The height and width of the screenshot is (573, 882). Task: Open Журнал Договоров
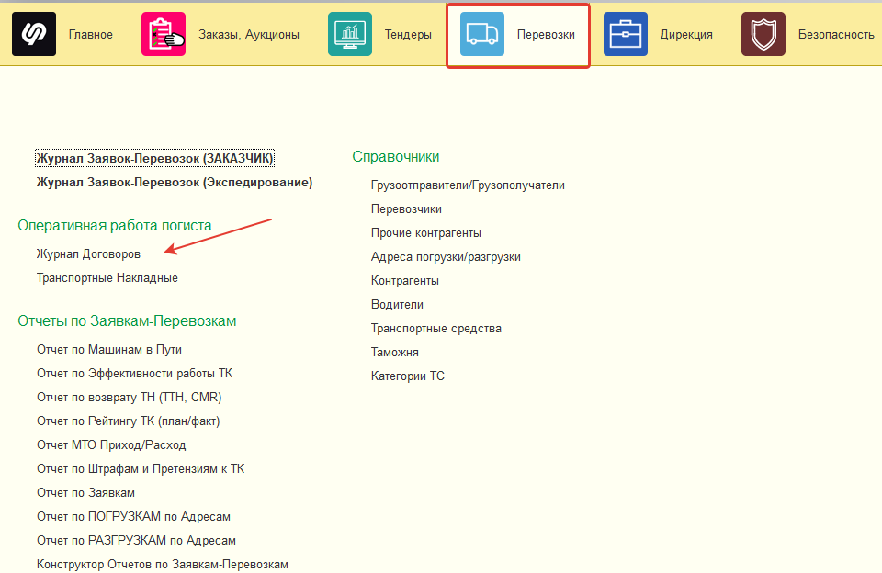point(88,254)
